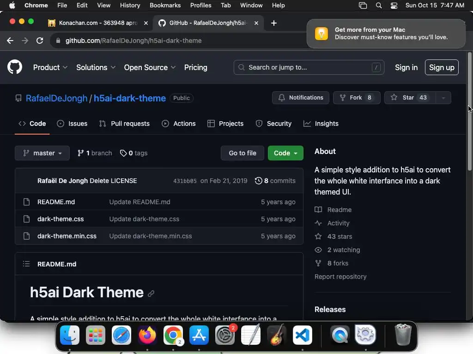Image resolution: width=473 pixels, height=354 pixels.
Task: Open GarageBand from the Dock
Action: click(x=277, y=335)
